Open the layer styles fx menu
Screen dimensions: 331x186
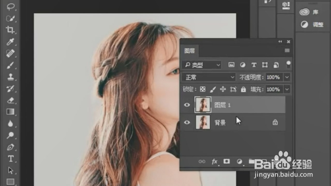click(x=214, y=161)
